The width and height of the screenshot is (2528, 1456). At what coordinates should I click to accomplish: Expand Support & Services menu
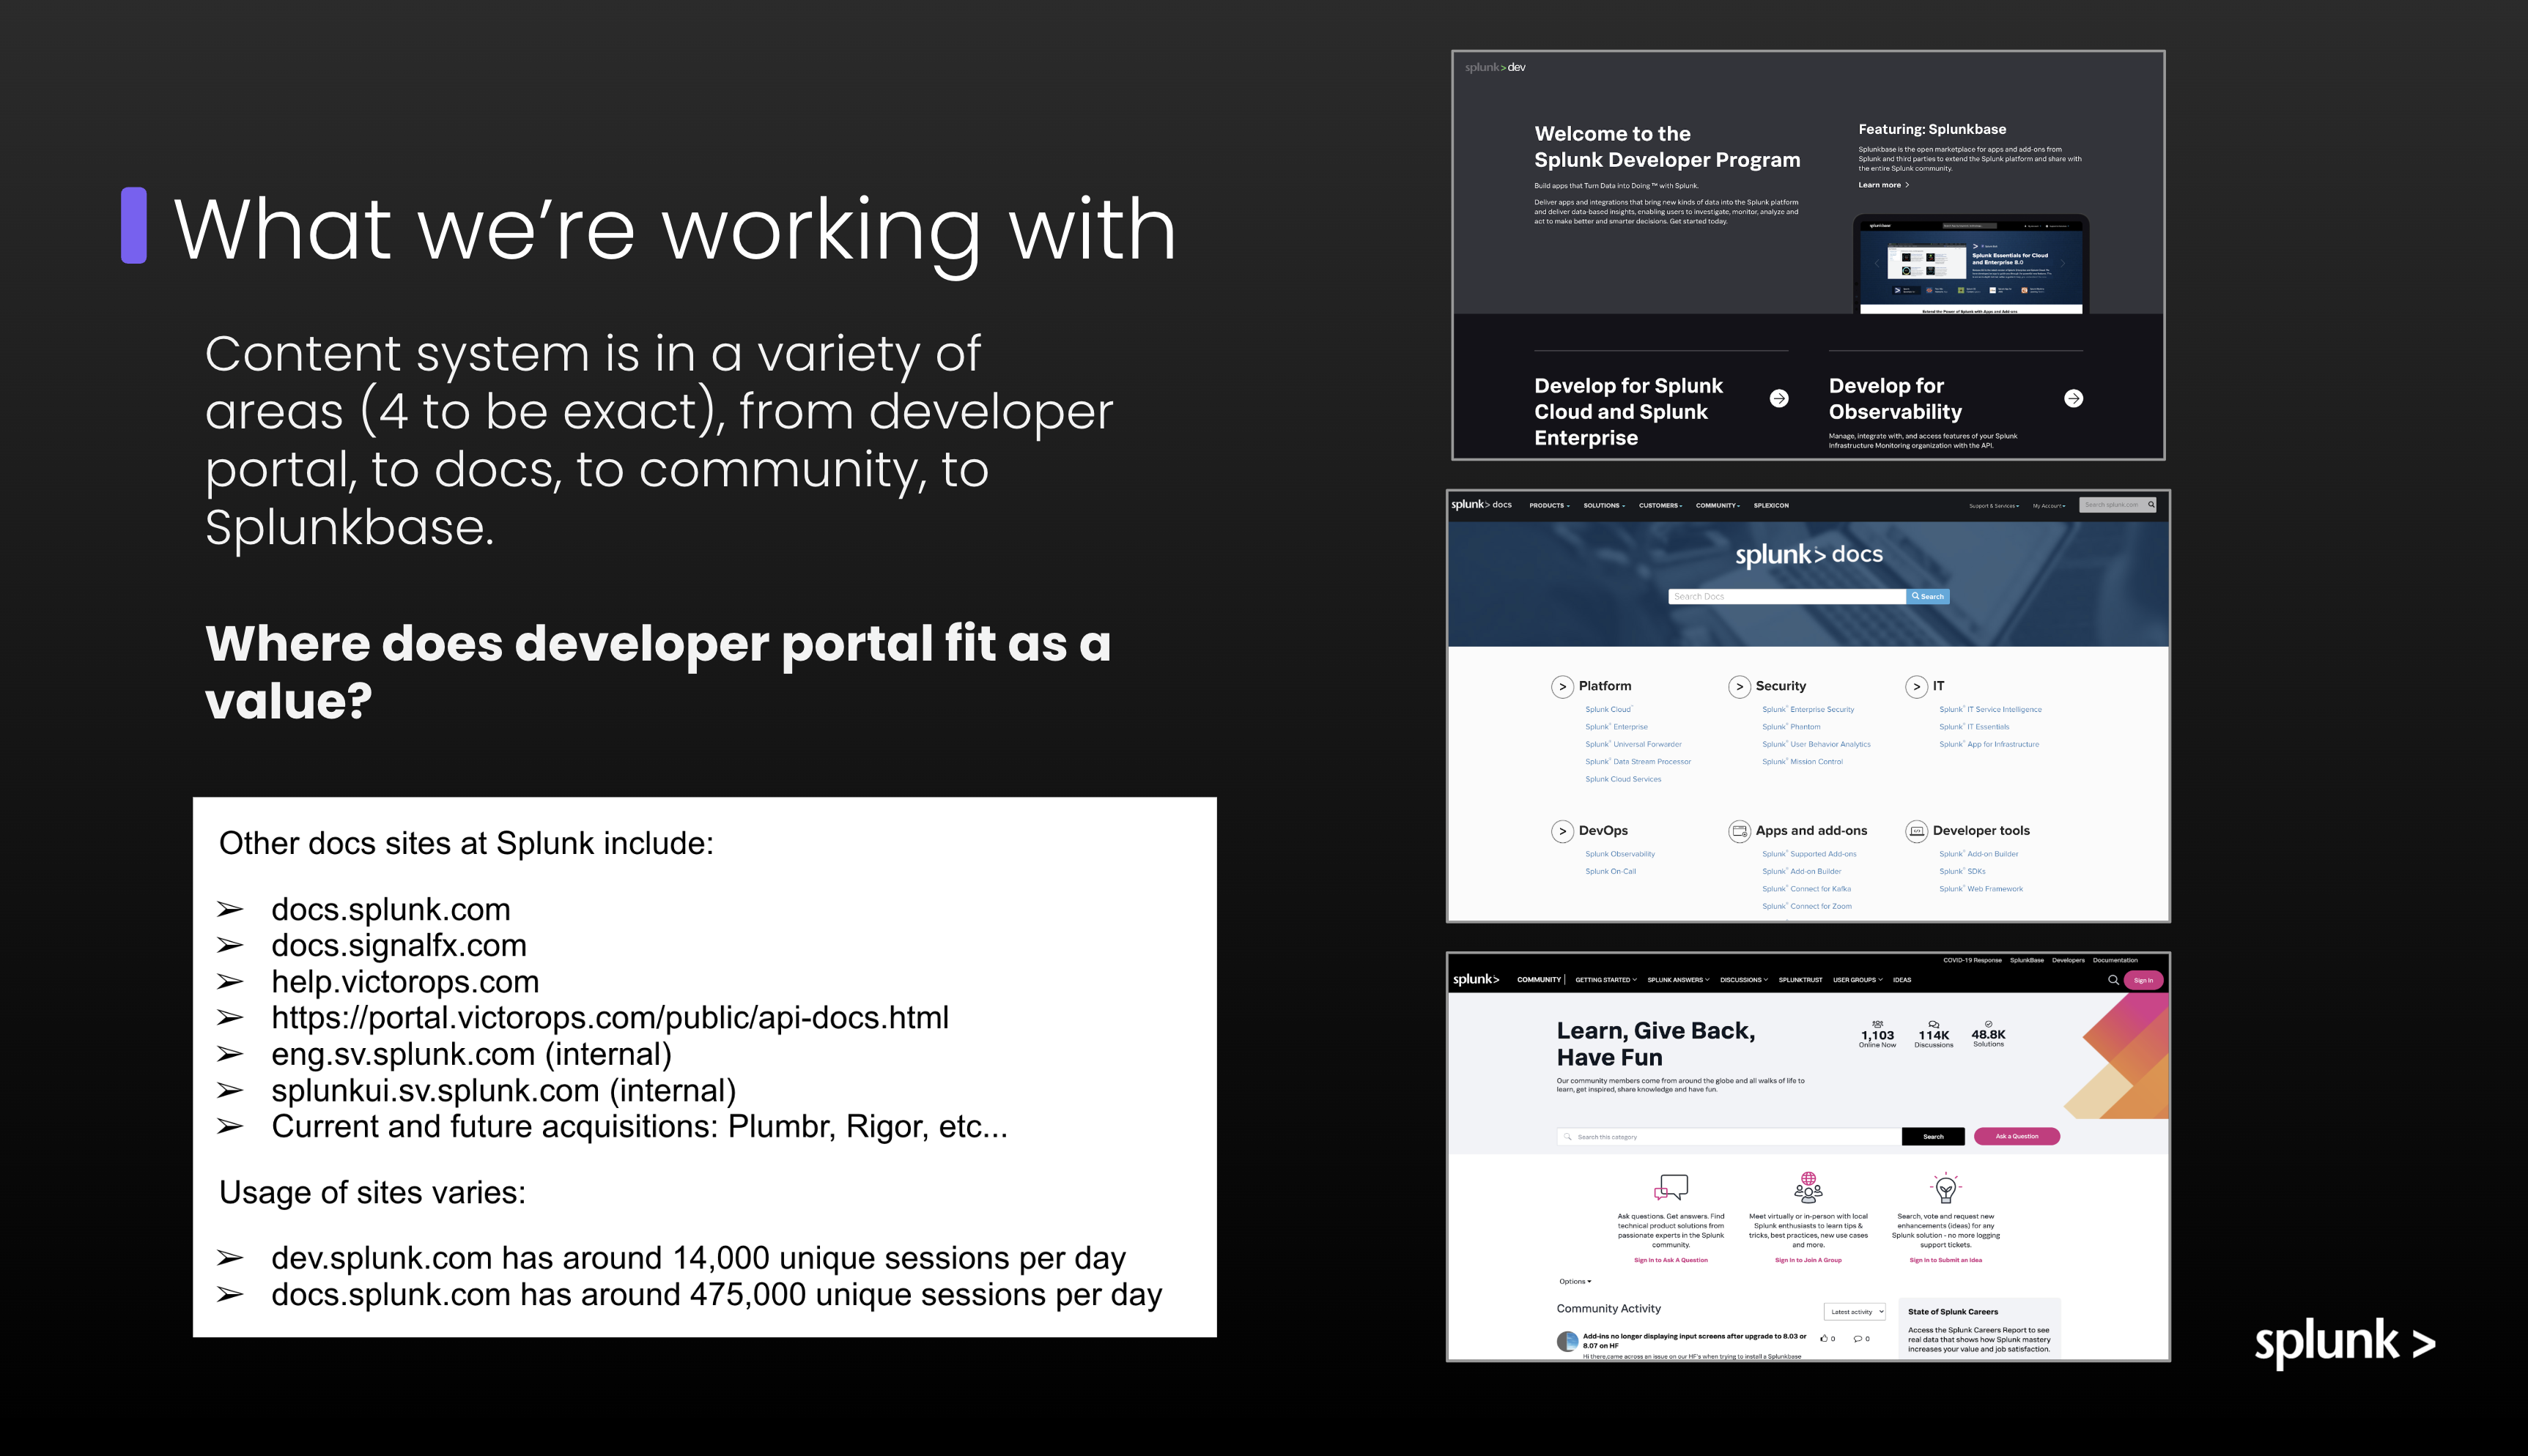coord(1993,506)
